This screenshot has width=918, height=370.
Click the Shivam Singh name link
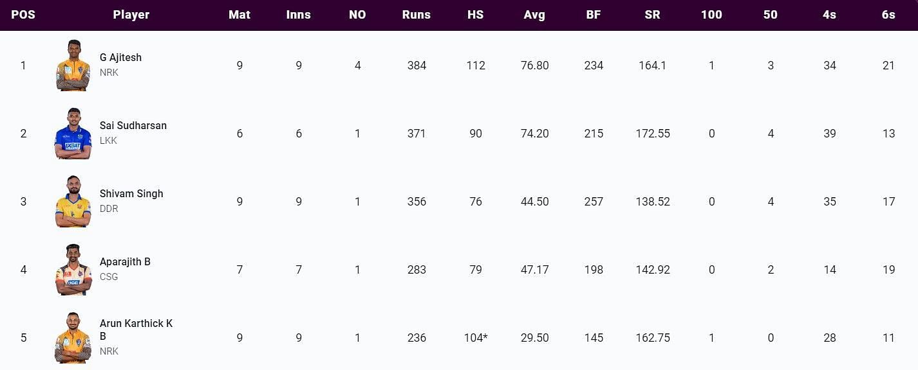click(131, 193)
